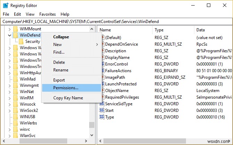This screenshot has height=145, width=233.
Task: Select the WIMMount folder icon
Action: 15,29
